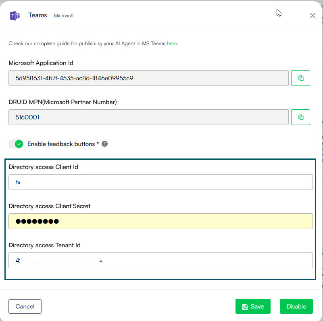This screenshot has width=323, height=321.
Task: Copy the DRUID MPN number
Action: point(300,117)
